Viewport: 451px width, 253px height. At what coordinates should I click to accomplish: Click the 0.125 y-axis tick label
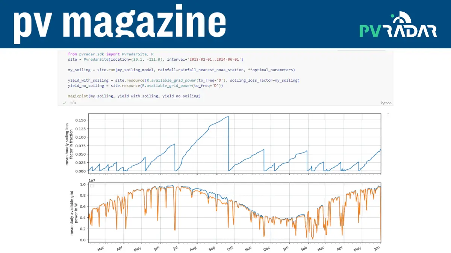pyautogui.click(x=81, y=129)
